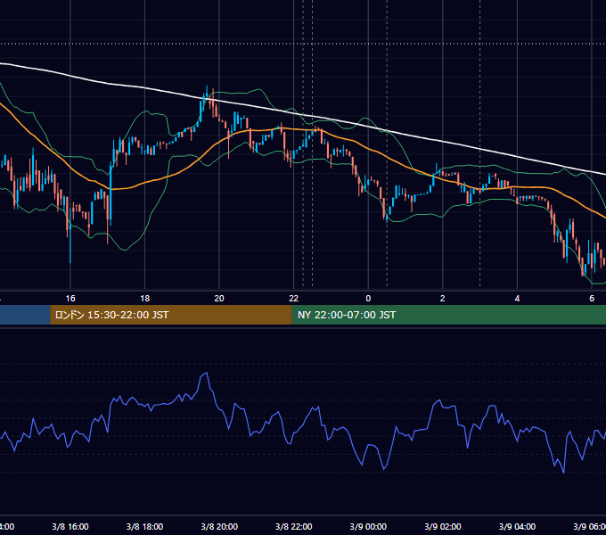Click the 3/8 18:00 date label
Screen dimensions: 606x535
click(145, 526)
